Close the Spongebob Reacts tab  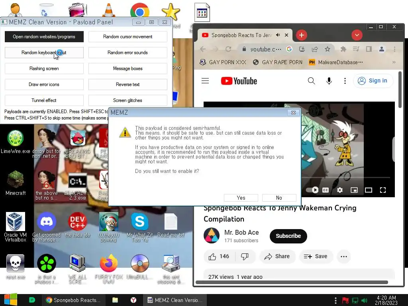coord(286,35)
